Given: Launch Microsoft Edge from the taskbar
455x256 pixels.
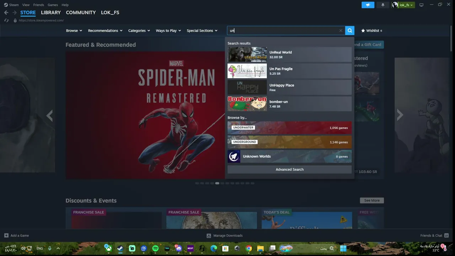Looking at the screenshot, I should point(214,249).
